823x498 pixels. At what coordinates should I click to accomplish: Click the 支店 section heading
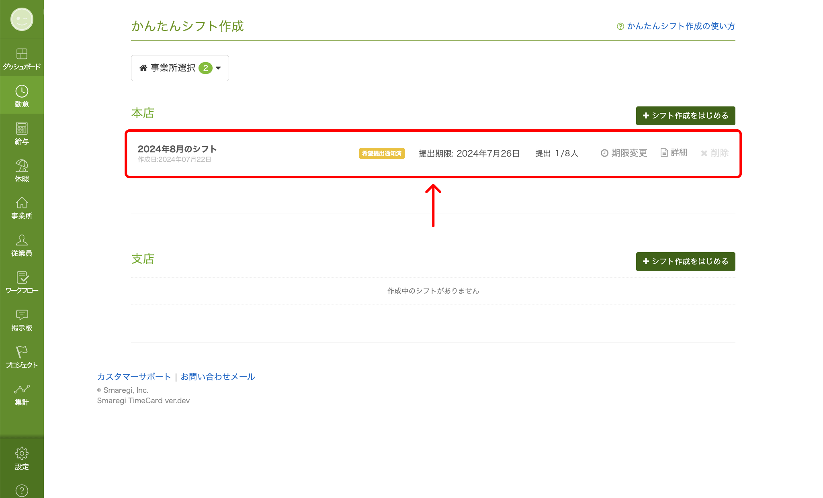click(x=143, y=259)
